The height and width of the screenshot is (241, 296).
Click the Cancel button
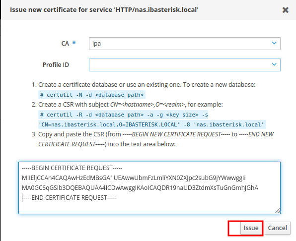click(278, 228)
